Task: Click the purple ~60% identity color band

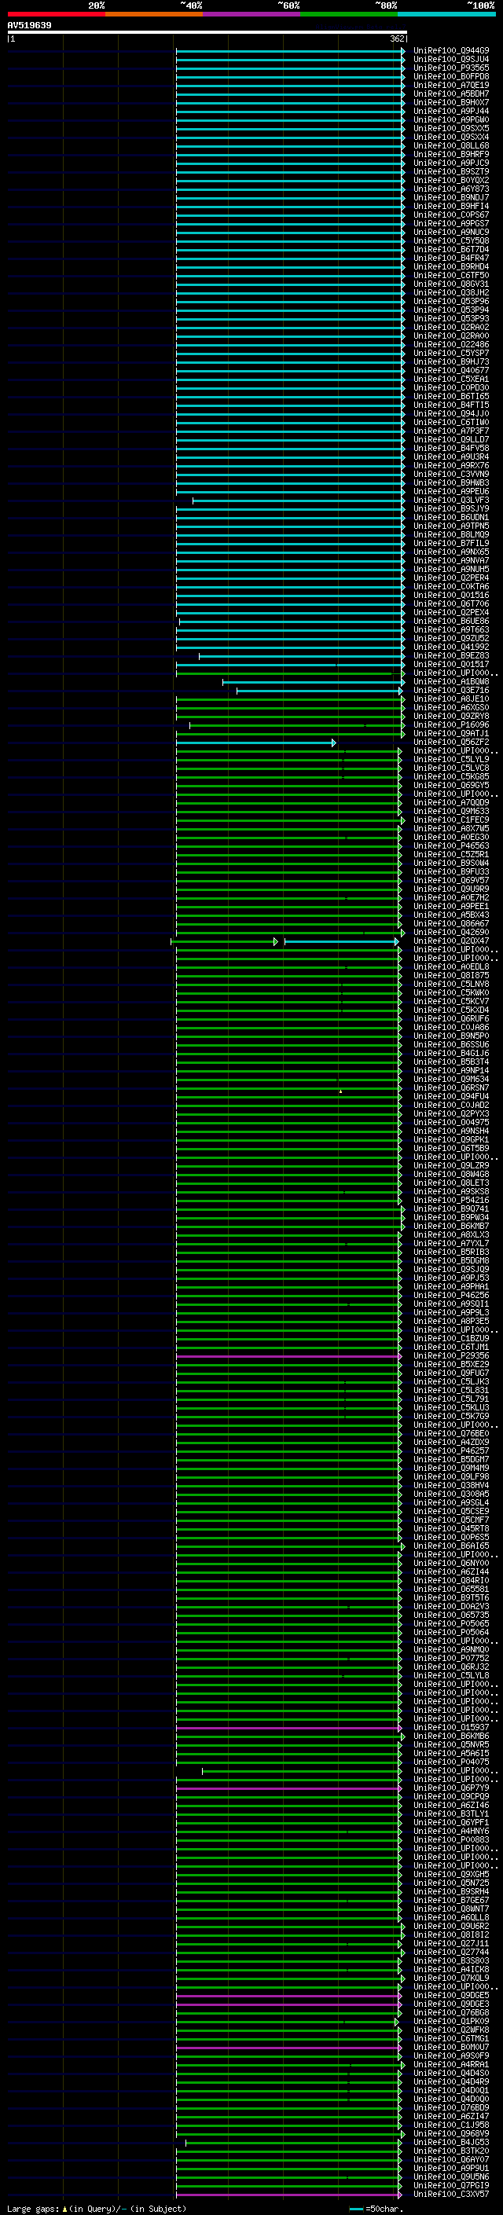Action: [252, 14]
